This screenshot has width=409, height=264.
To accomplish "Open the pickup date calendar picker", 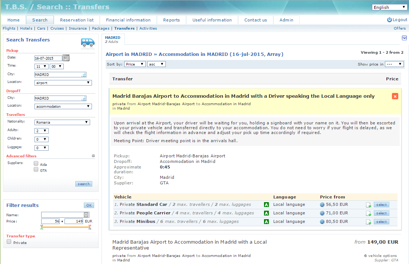I will click(x=66, y=58).
